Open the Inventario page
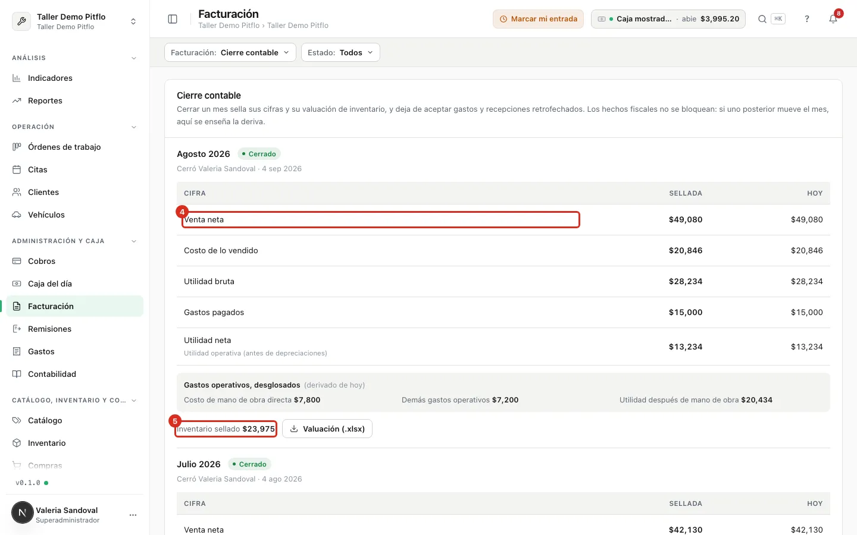The image size is (857, 535). [75, 443]
